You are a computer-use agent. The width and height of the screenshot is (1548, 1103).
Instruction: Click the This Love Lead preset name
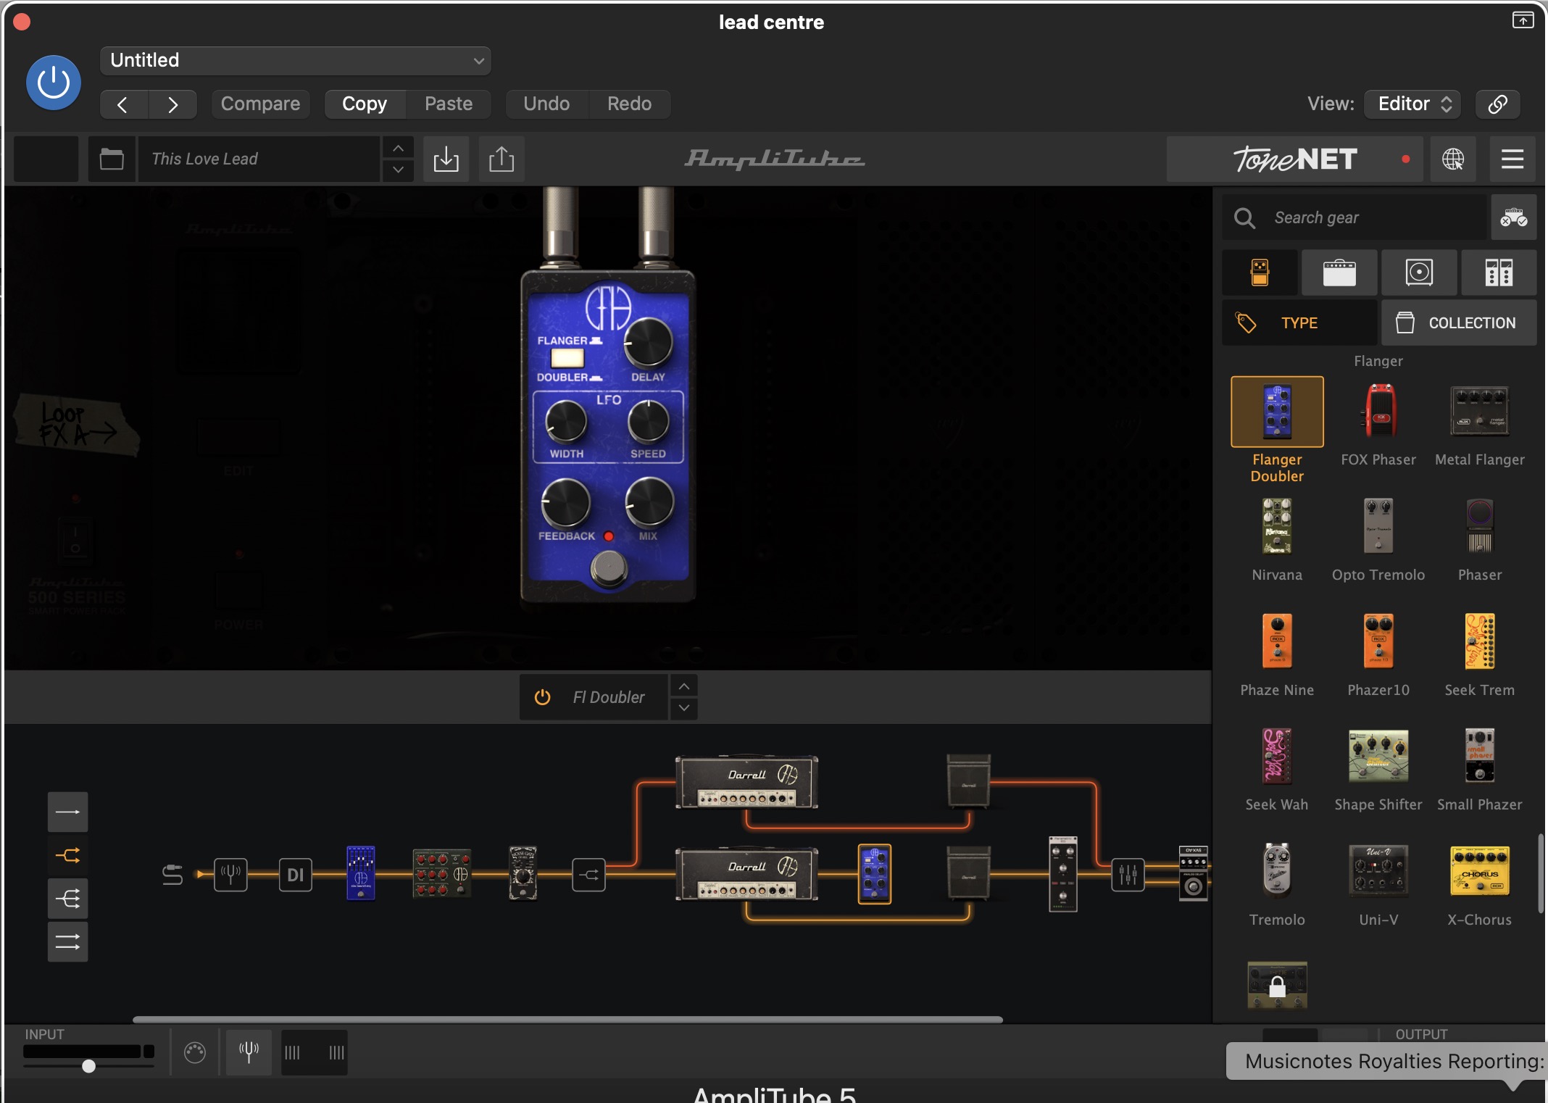pos(259,159)
